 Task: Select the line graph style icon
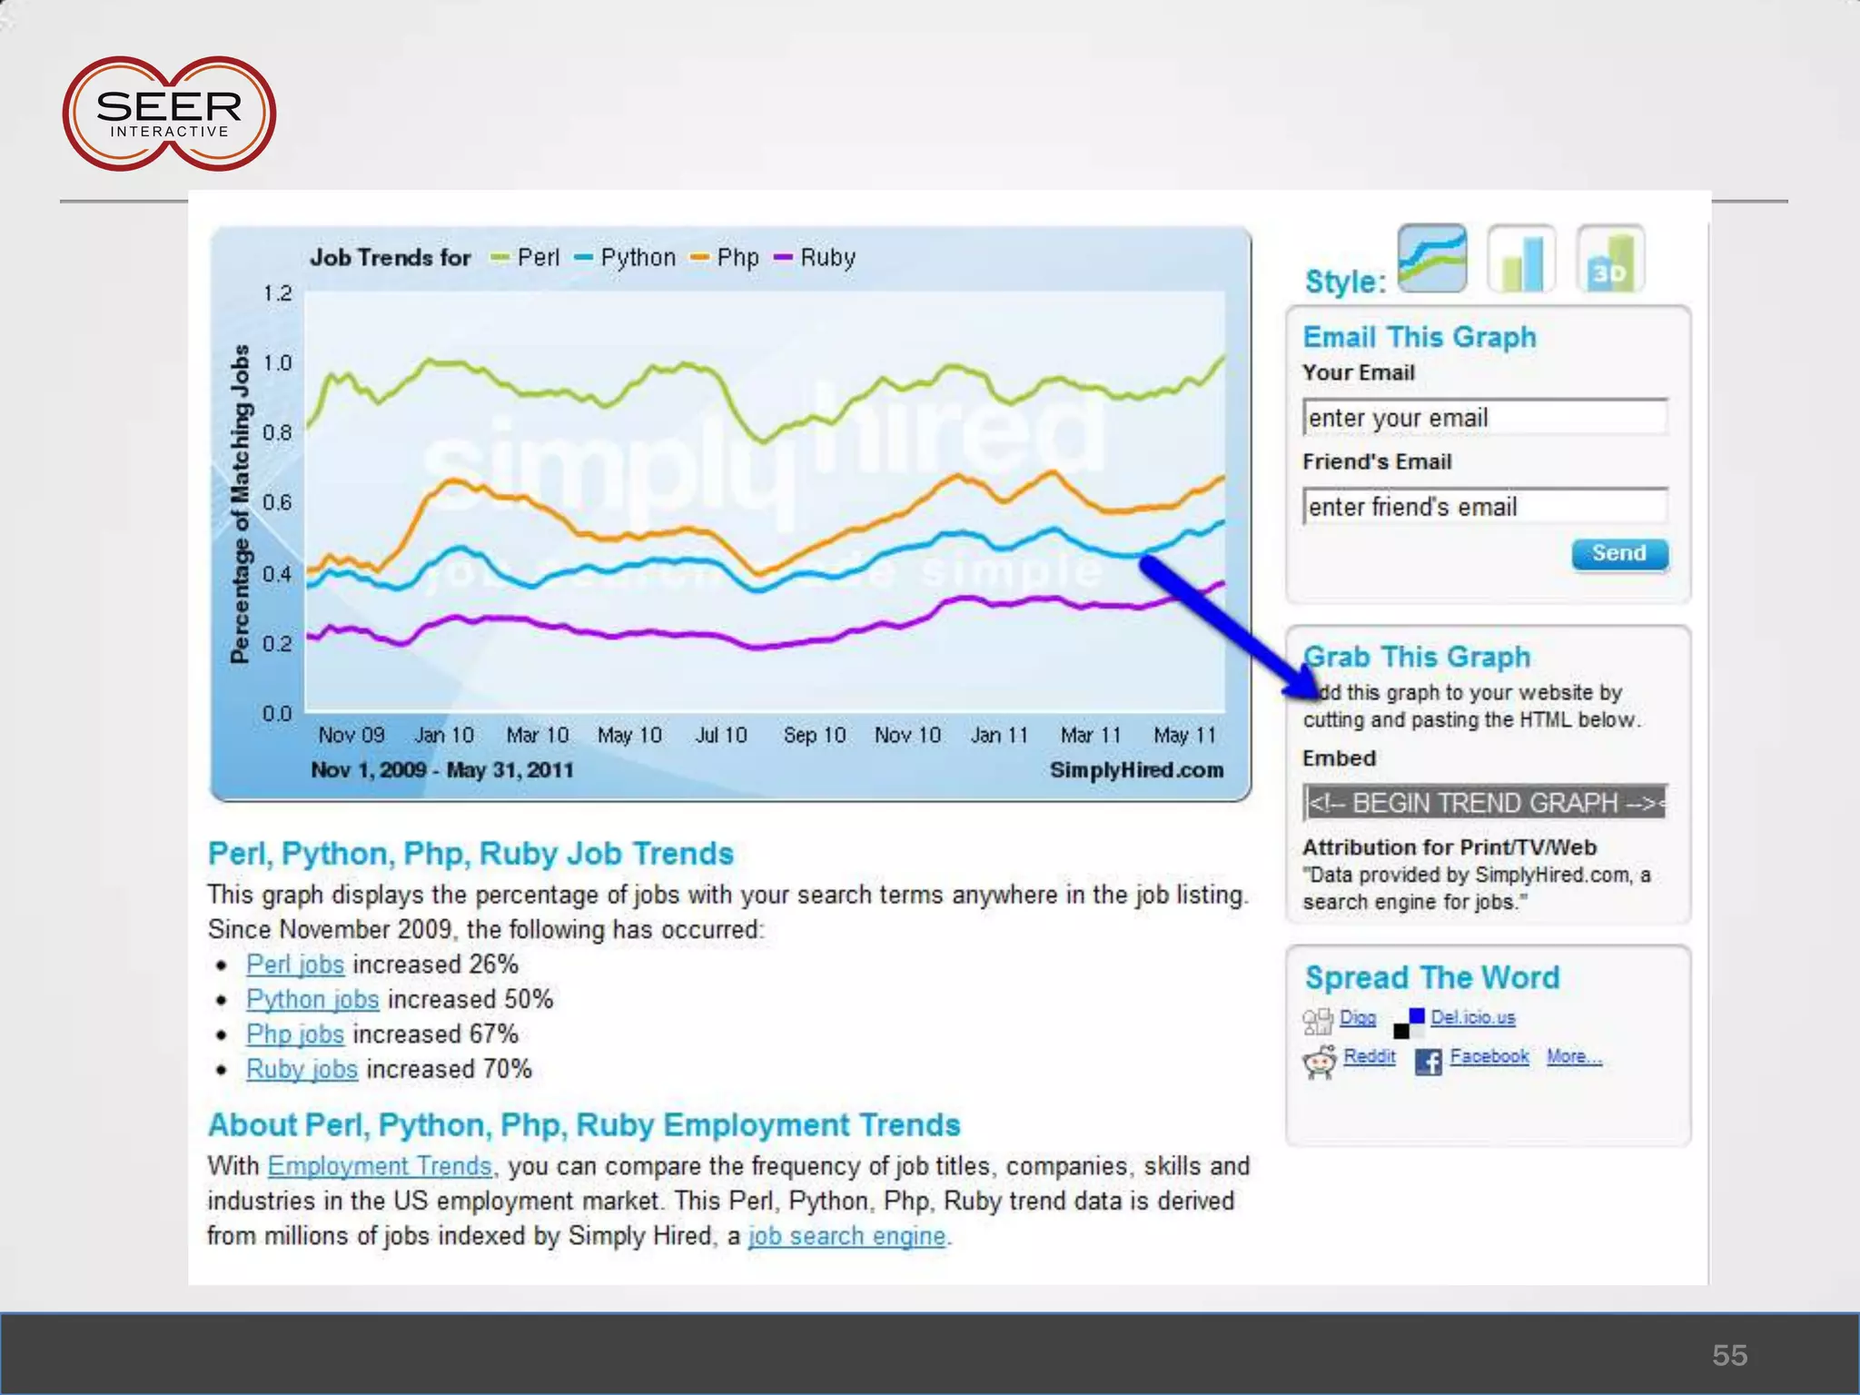(1431, 259)
